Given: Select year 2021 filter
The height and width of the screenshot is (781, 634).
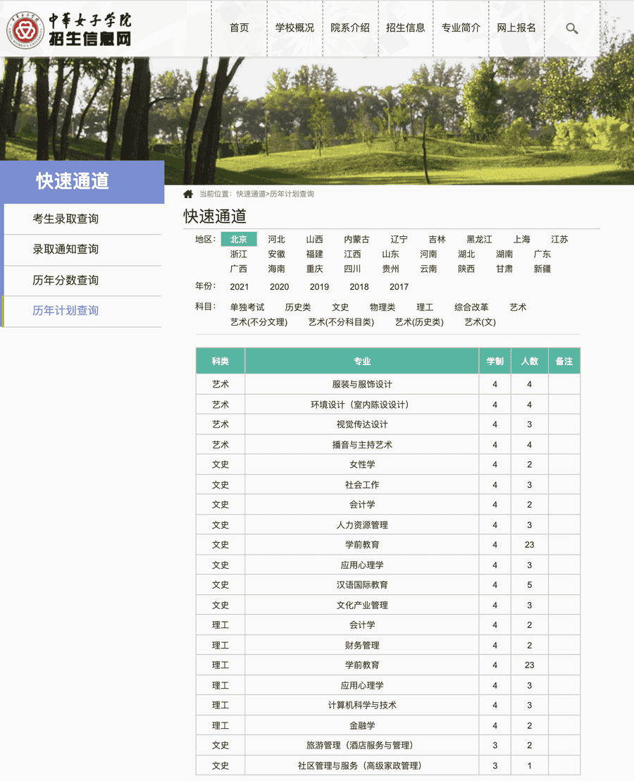Looking at the screenshot, I should coord(240,287).
